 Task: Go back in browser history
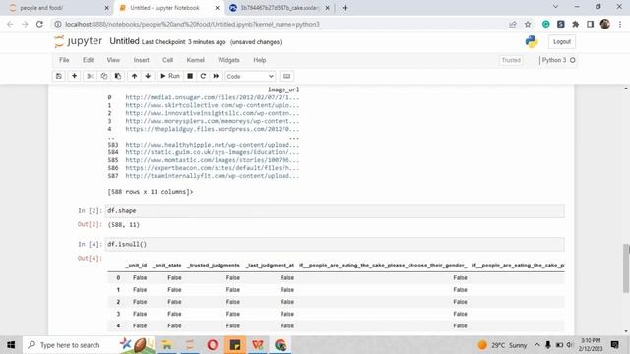[x=10, y=24]
